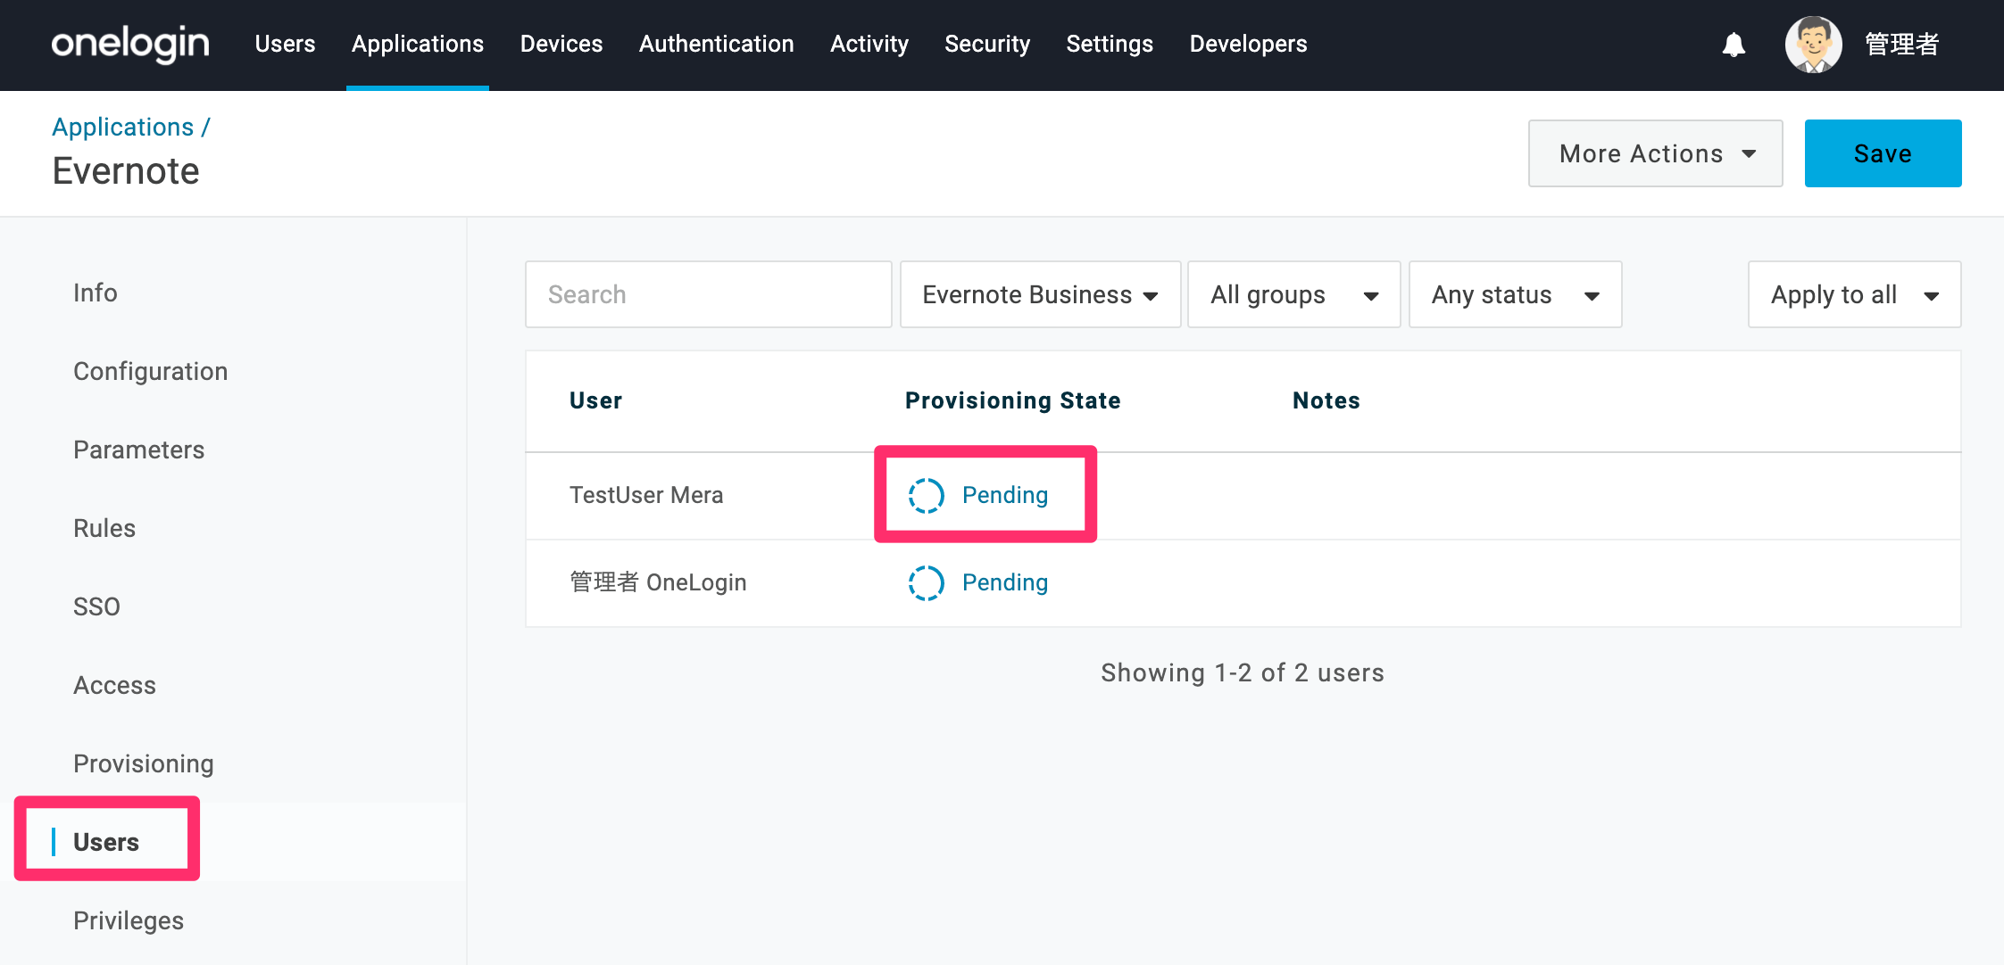2004x965 pixels.
Task: Open the Security menu
Action: coord(987,44)
